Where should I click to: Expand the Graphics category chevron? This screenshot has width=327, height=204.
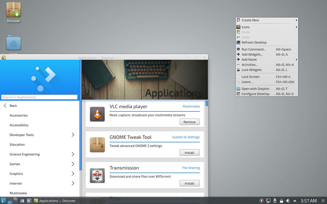pos(73,174)
